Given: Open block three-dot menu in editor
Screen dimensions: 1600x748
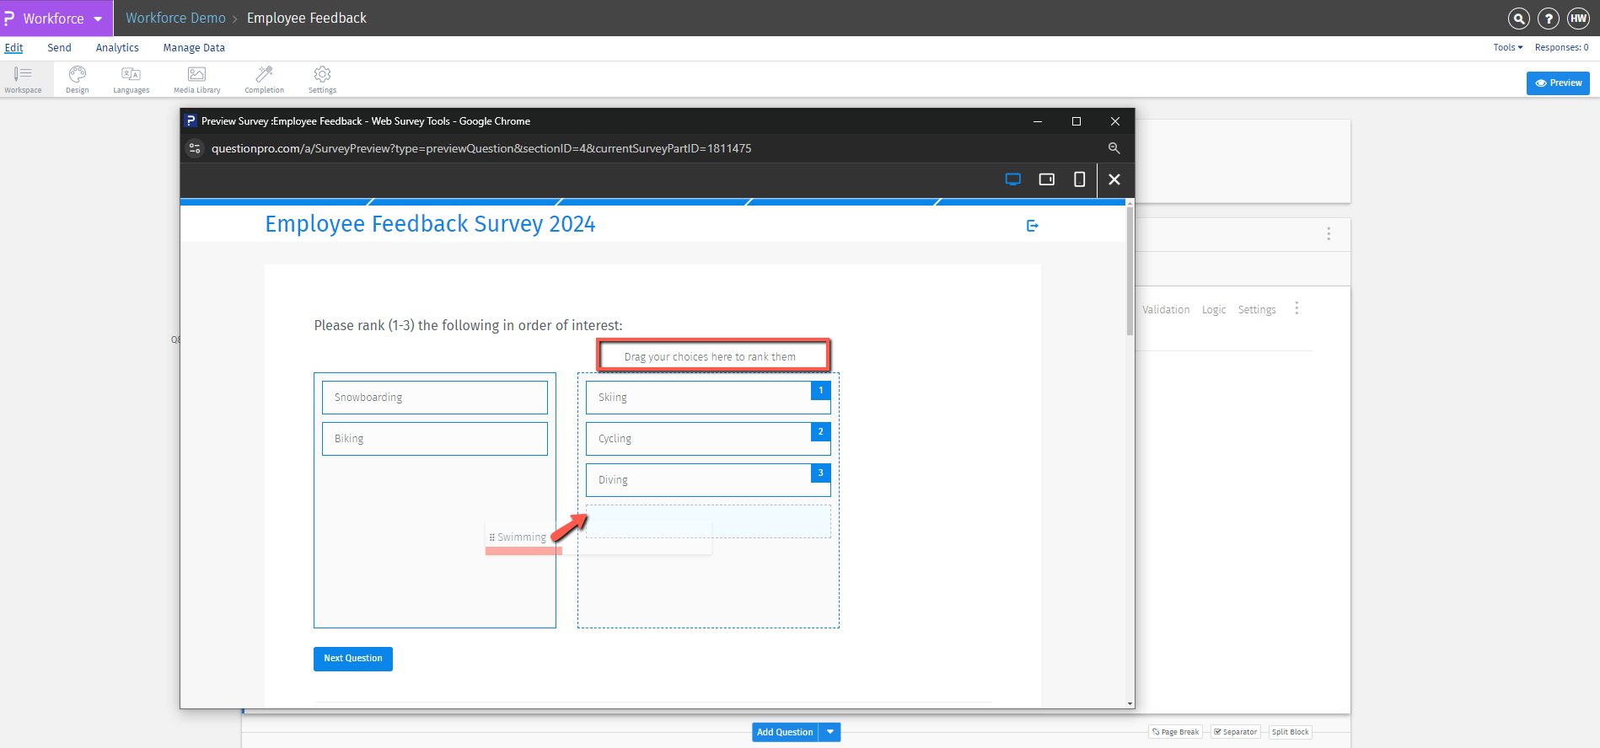Looking at the screenshot, I should point(1329,234).
